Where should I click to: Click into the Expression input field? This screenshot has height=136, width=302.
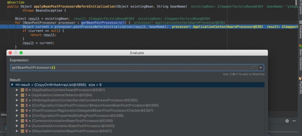pyautogui.click(x=130, y=68)
